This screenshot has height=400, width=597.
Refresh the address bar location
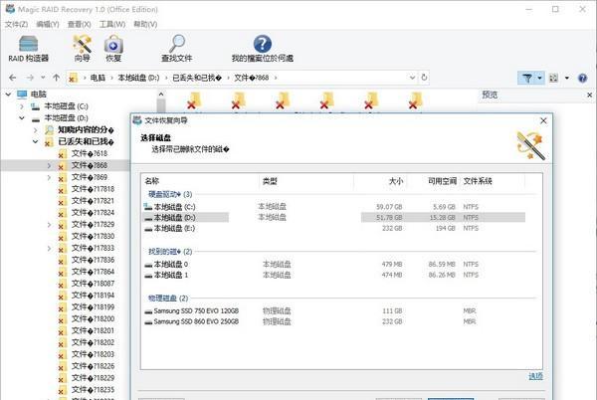point(424,78)
